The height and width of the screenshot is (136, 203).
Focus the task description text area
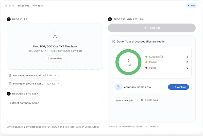[x=55, y=111]
